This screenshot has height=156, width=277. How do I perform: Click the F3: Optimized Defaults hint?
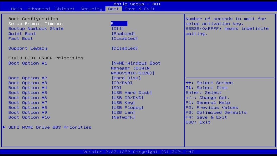(216, 112)
